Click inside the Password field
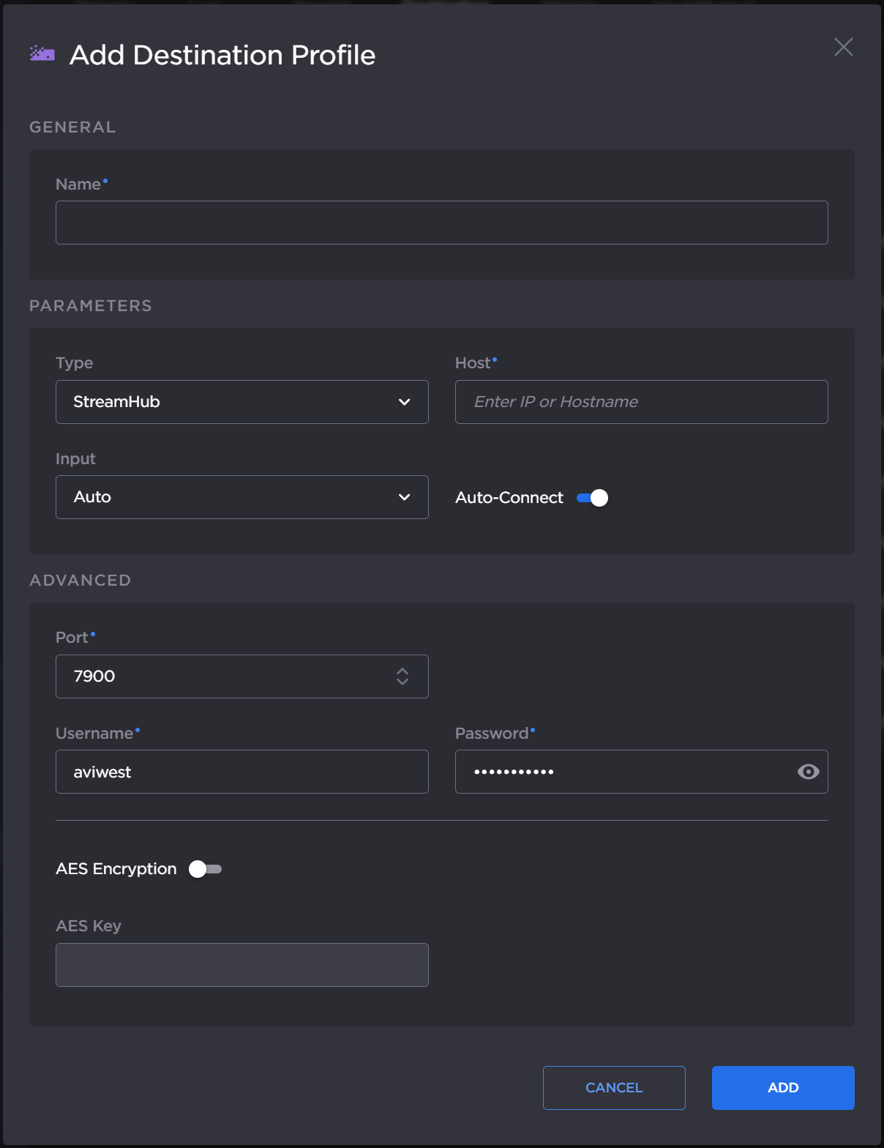Screen dimensions: 884x1148 [x=622, y=772]
